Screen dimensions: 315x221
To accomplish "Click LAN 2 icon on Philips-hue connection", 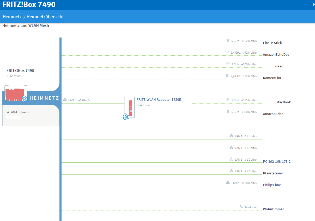I will click(228, 183).
